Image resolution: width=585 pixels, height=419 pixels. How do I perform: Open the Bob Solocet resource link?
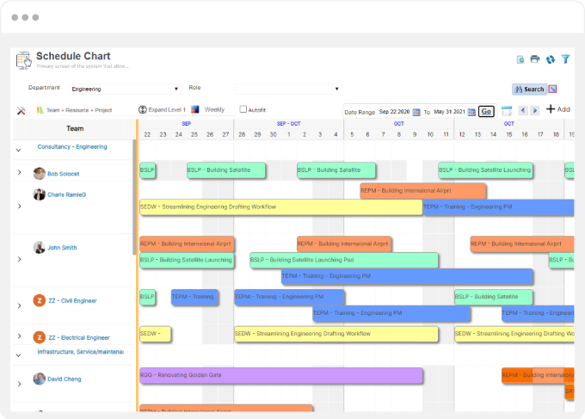tap(64, 174)
